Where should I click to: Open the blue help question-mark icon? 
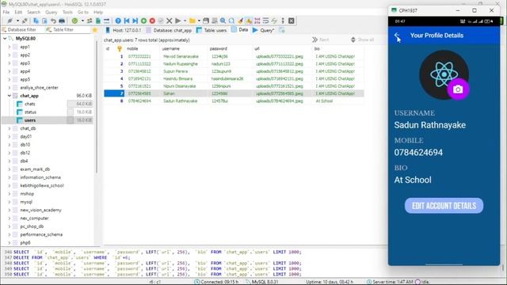point(118,21)
